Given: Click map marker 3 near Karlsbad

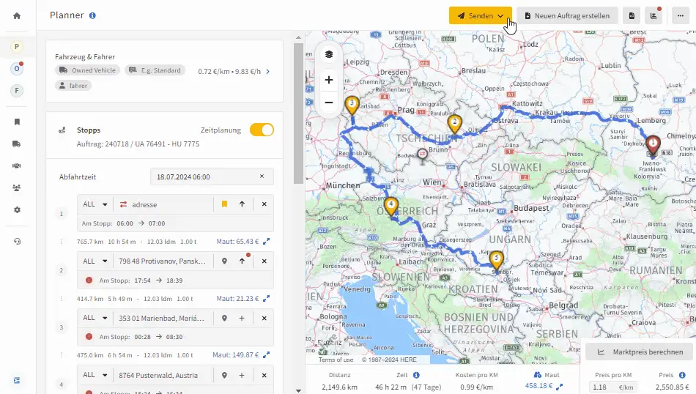Looking at the screenshot, I should pyautogui.click(x=352, y=105).
